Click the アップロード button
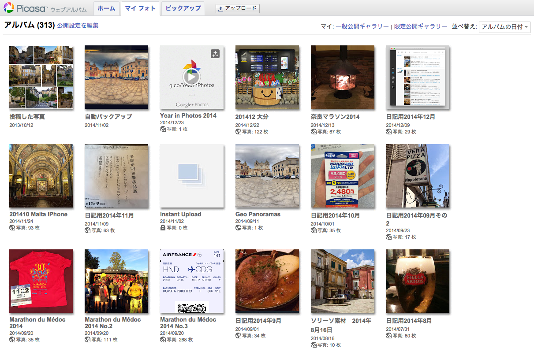534x352 pixels. [237, 8]
